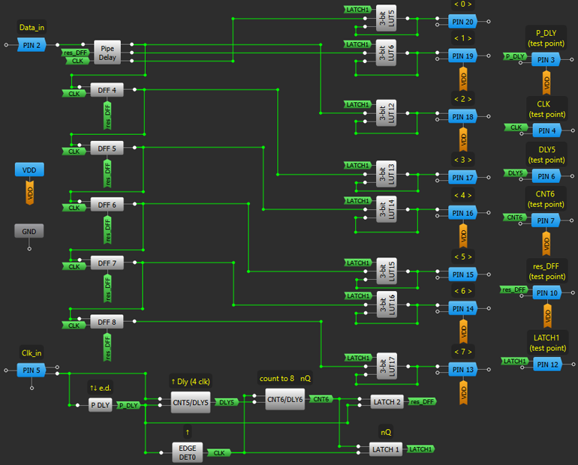Click PIN 12 LATCH1 test point
Viewport: 578px width, 465px height.
(546, 364)
